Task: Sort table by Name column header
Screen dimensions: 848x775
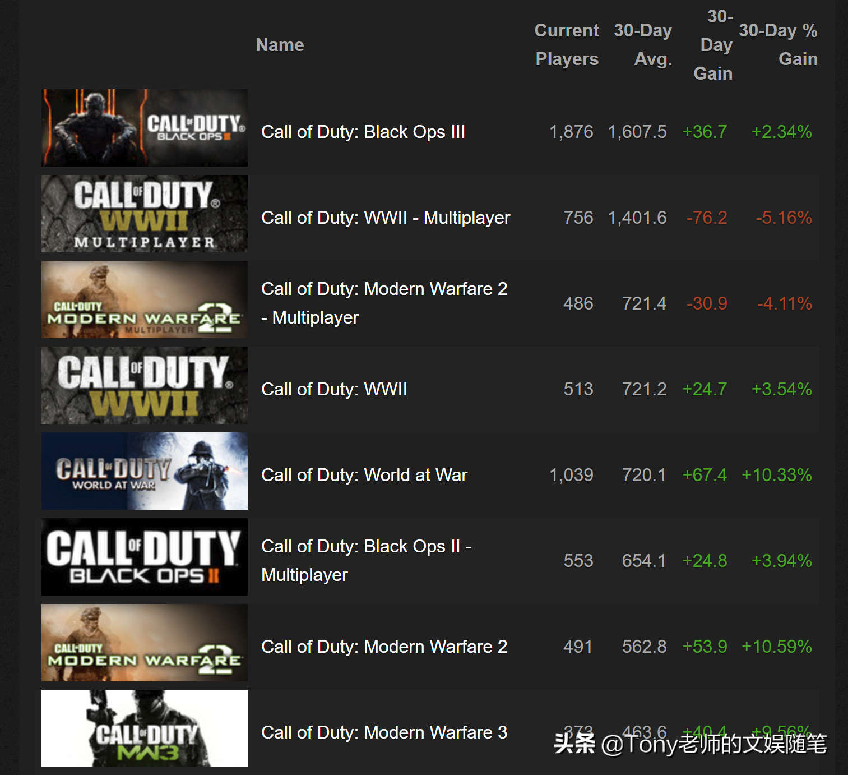Action: pos(280,45)
